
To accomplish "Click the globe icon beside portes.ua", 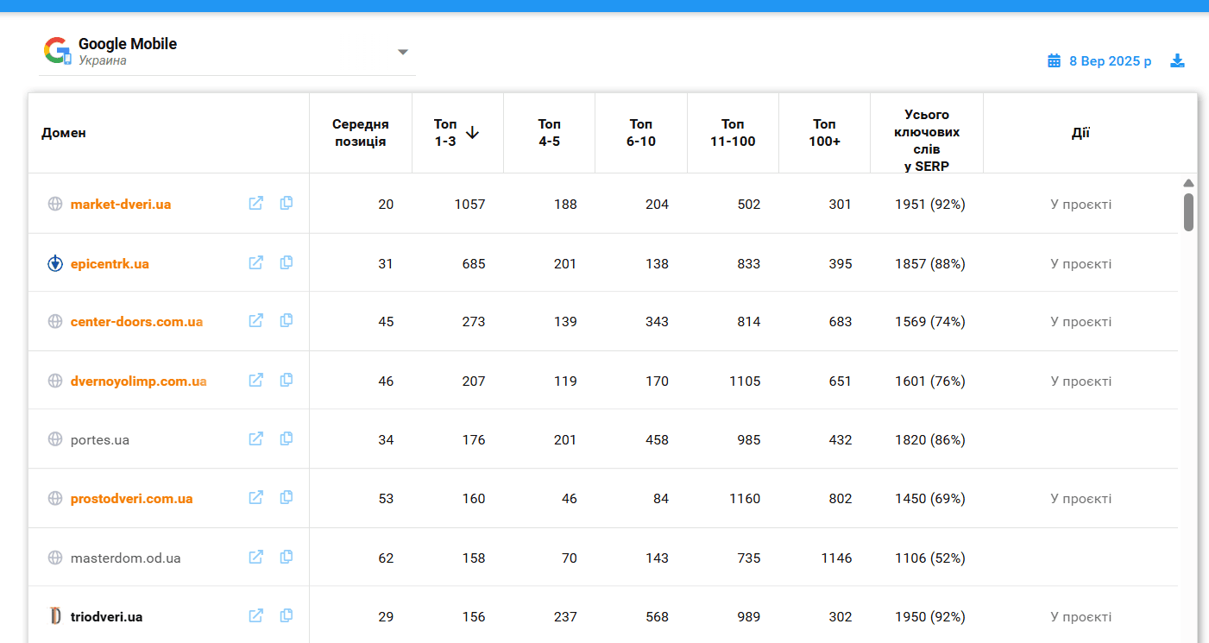I will pyautogui.click(x=55, y=439).
